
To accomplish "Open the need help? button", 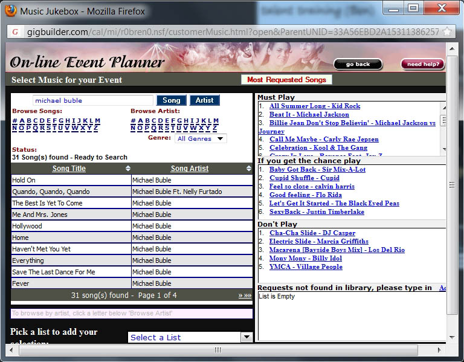I will 422,64.
